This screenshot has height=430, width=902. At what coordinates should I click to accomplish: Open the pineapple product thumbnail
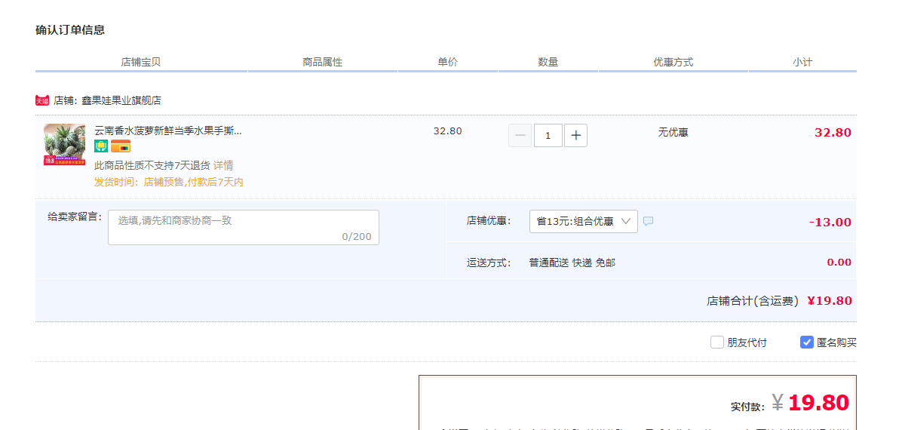click(64, 145)
